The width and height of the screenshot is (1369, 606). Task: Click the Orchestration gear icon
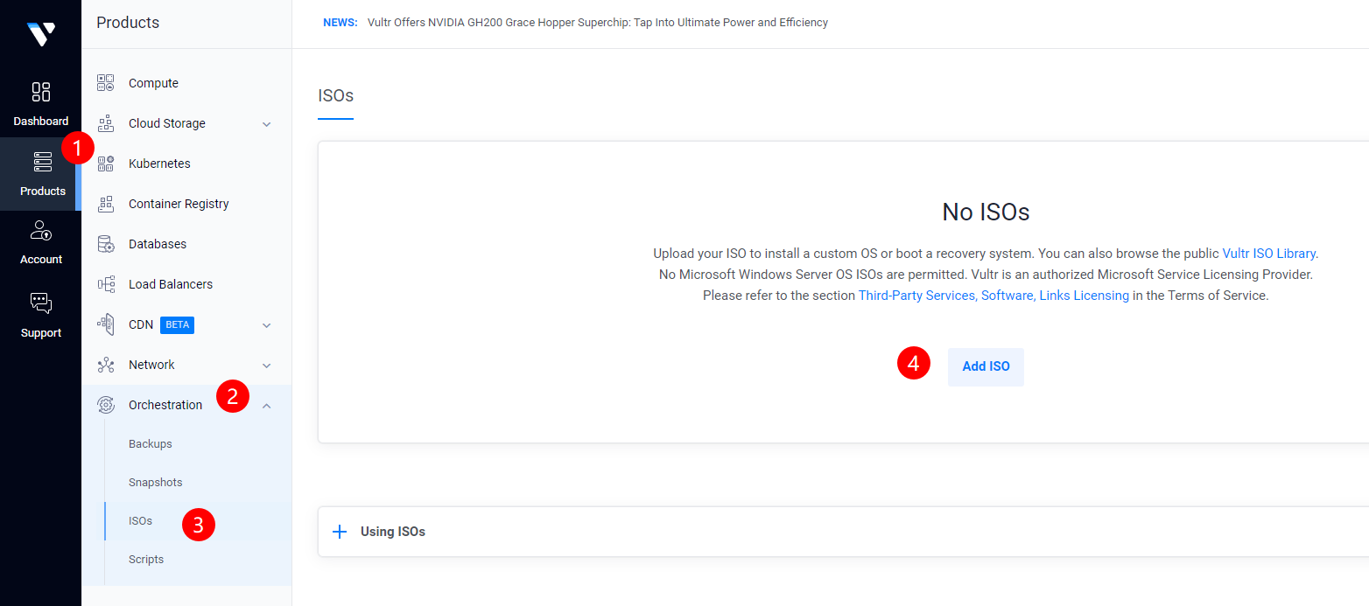pos(106,405)
